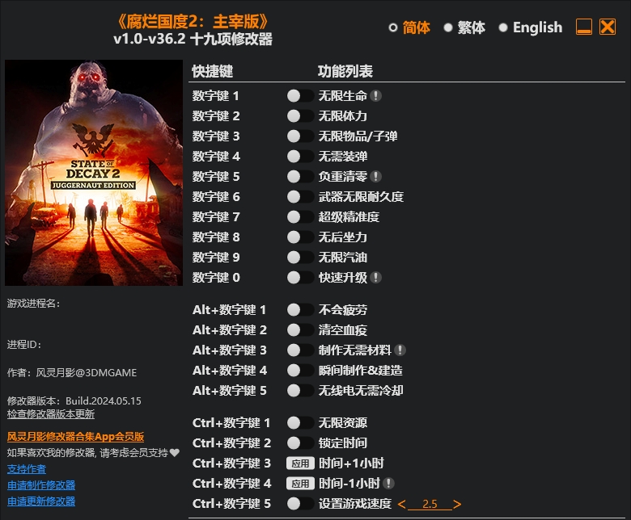The image size is (631, 520).
Task: Turn on 无限汽油
Action: click(300, 258)
